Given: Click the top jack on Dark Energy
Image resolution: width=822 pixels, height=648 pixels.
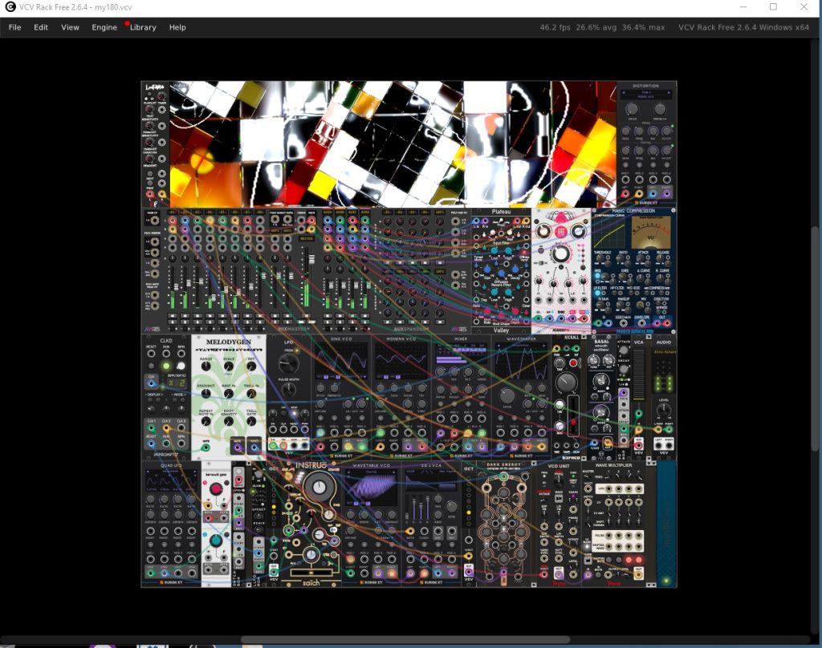Looking at the screenshot, I should 503,476.
